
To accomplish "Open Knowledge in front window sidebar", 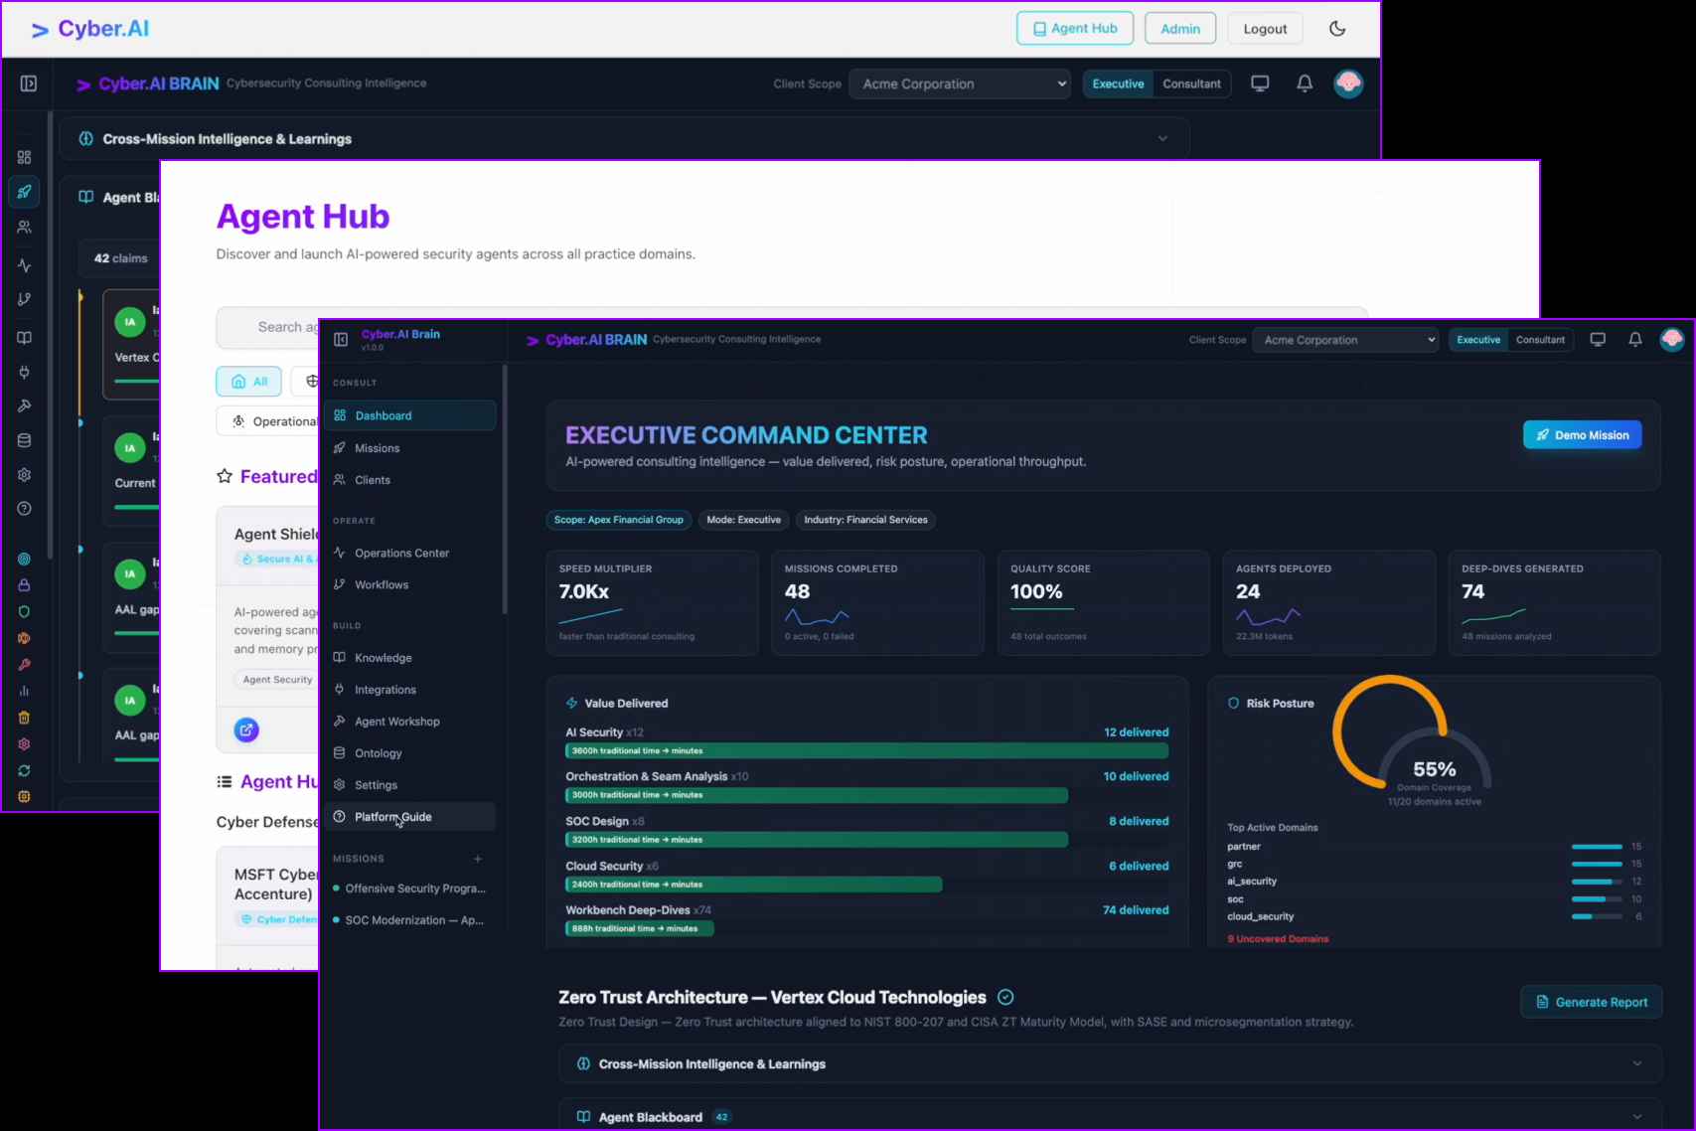I will point(410,658).
